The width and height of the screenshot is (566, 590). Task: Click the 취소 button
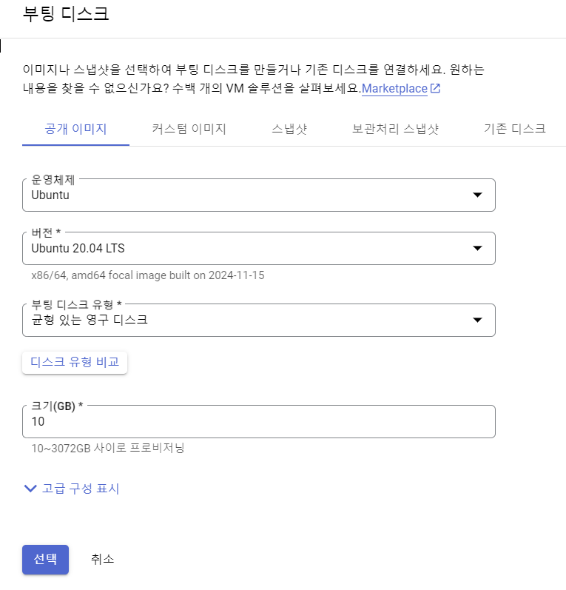(102, 560)
